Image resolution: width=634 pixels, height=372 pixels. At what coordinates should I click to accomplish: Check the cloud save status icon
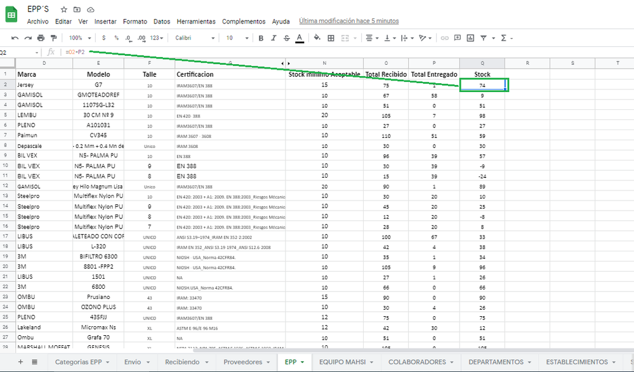[x=91, y=10]
